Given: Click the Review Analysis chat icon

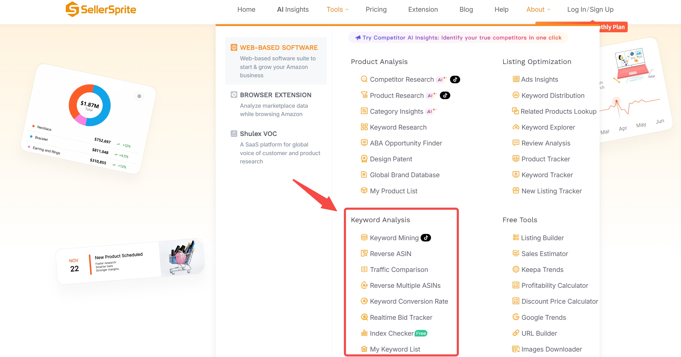Looking at the screenshot, I should pyautogui.click(x=516, y=143).
